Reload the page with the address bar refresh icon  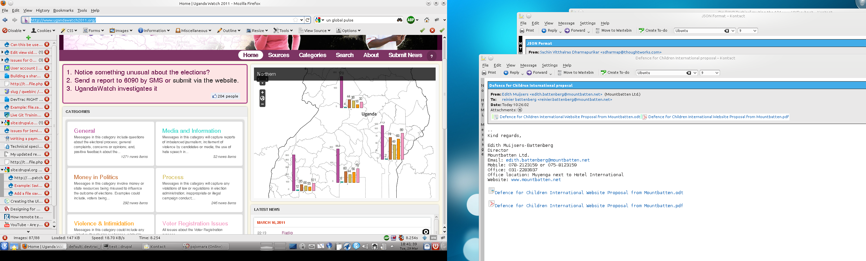pos(308,20)
